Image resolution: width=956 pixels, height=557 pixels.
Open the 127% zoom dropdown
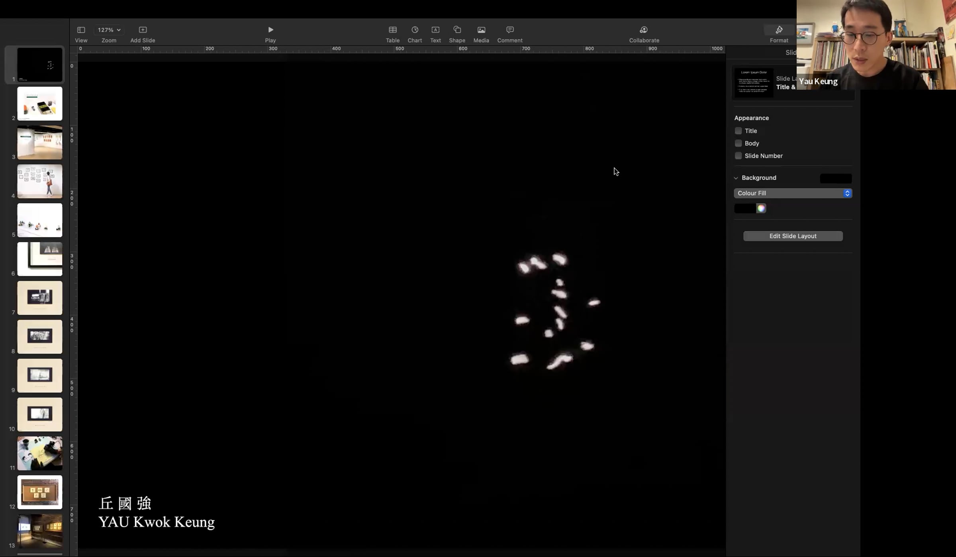coord(109,30)
